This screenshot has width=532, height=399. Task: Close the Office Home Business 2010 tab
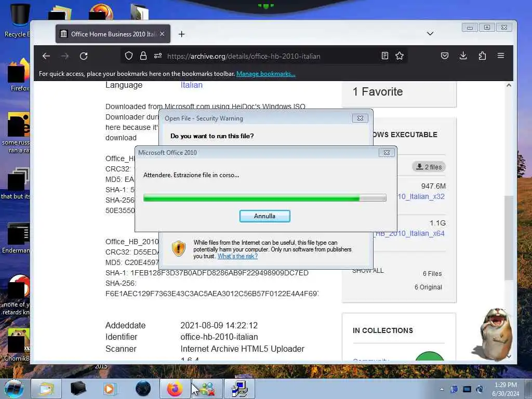pyautogui.click(x=162, y=34)
